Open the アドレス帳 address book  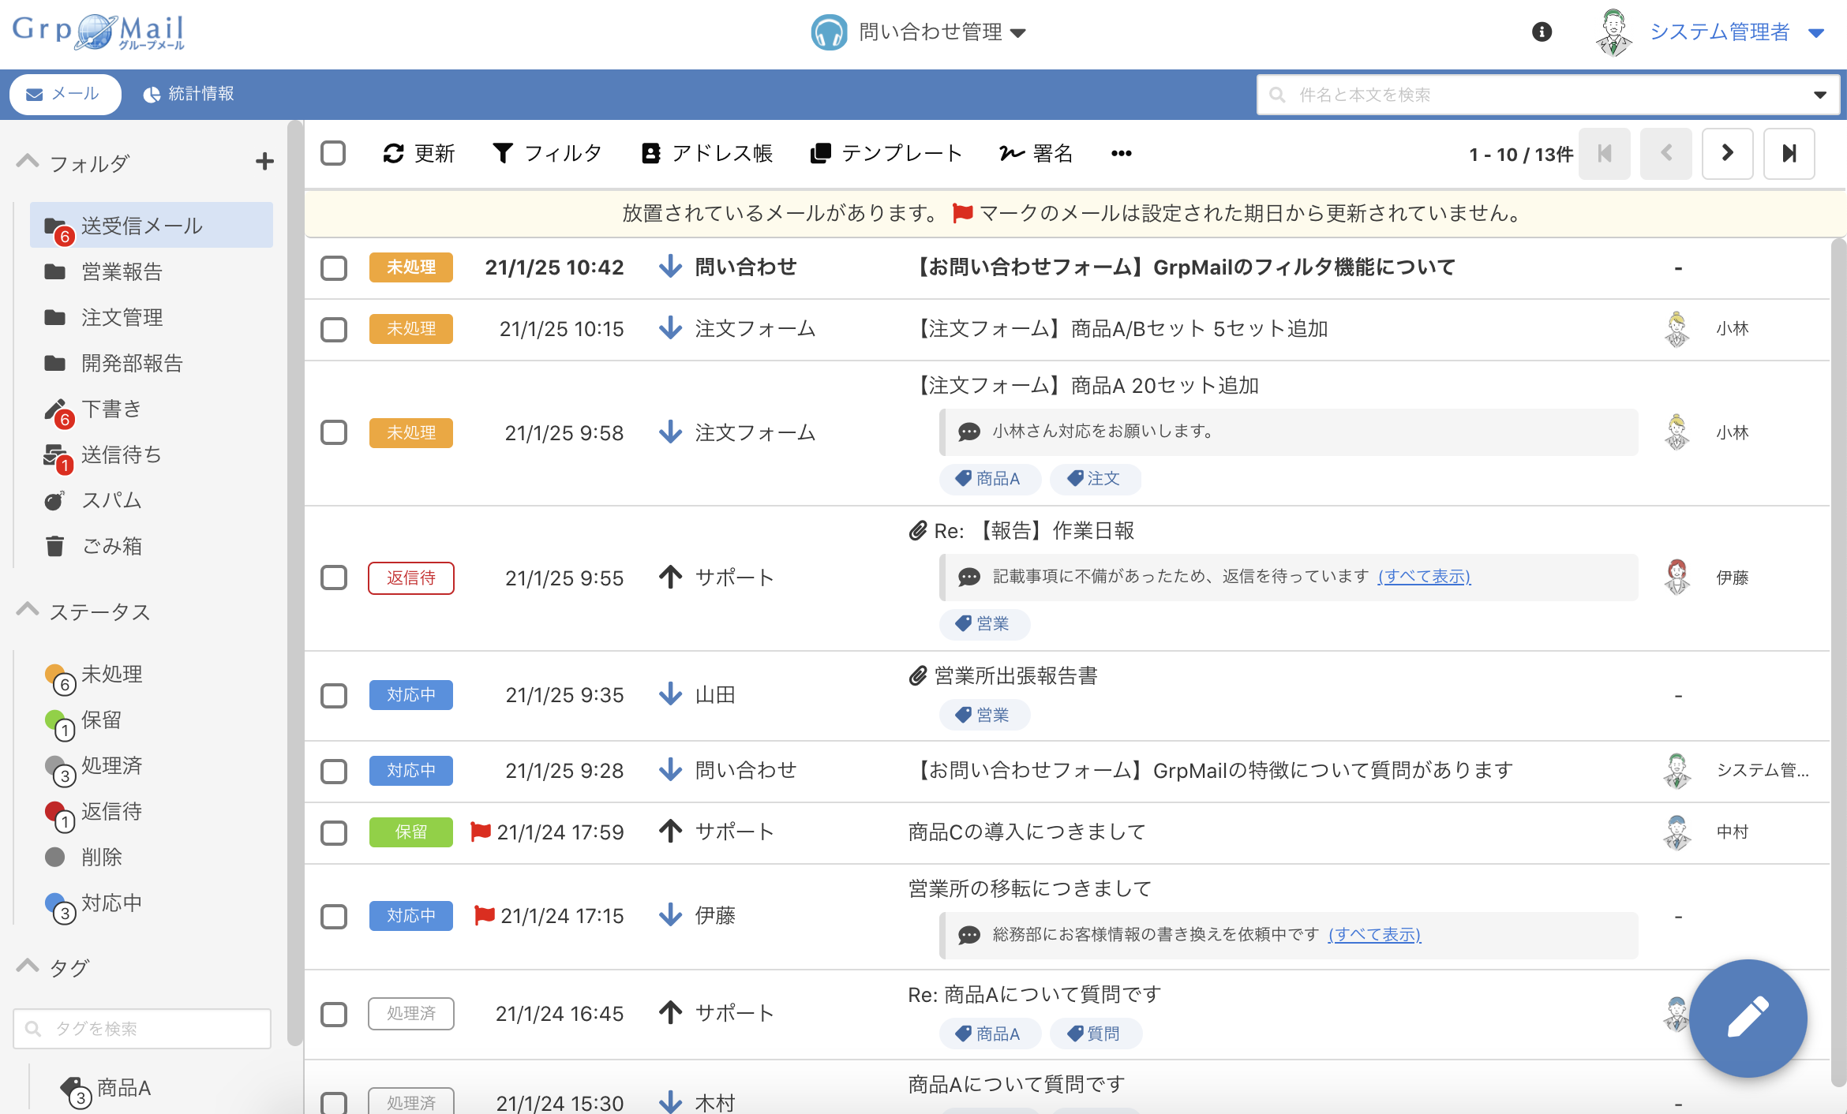(x=706, y=153)
